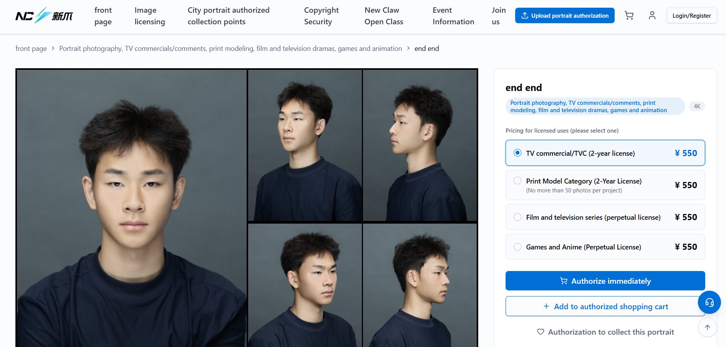This screenshot has height=347, width=726.
Task: Open the right-facing profile portrait thumbnail
Action: 420,285
